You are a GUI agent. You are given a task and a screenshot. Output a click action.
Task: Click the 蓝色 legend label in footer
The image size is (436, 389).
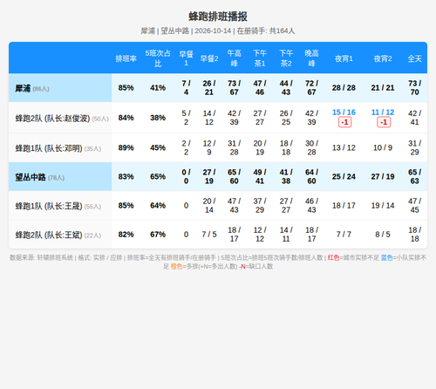(386, 257)
